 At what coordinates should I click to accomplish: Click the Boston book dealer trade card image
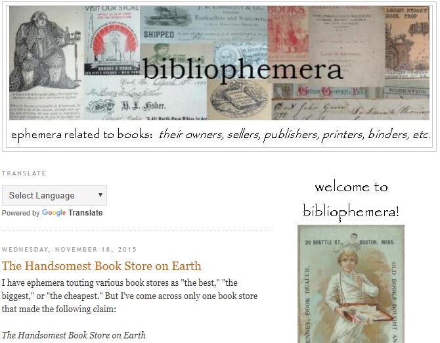(351, 284)
